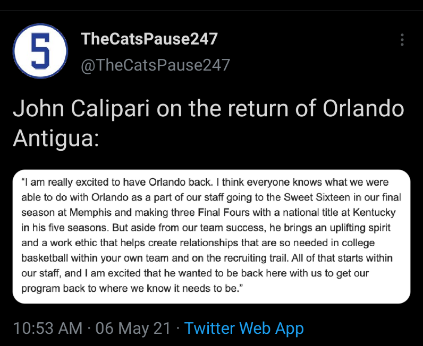Open the TheCatsPause247 profile avatar
Image resolution: width=423 pixels, height=346 pixels.
(40, 51)
